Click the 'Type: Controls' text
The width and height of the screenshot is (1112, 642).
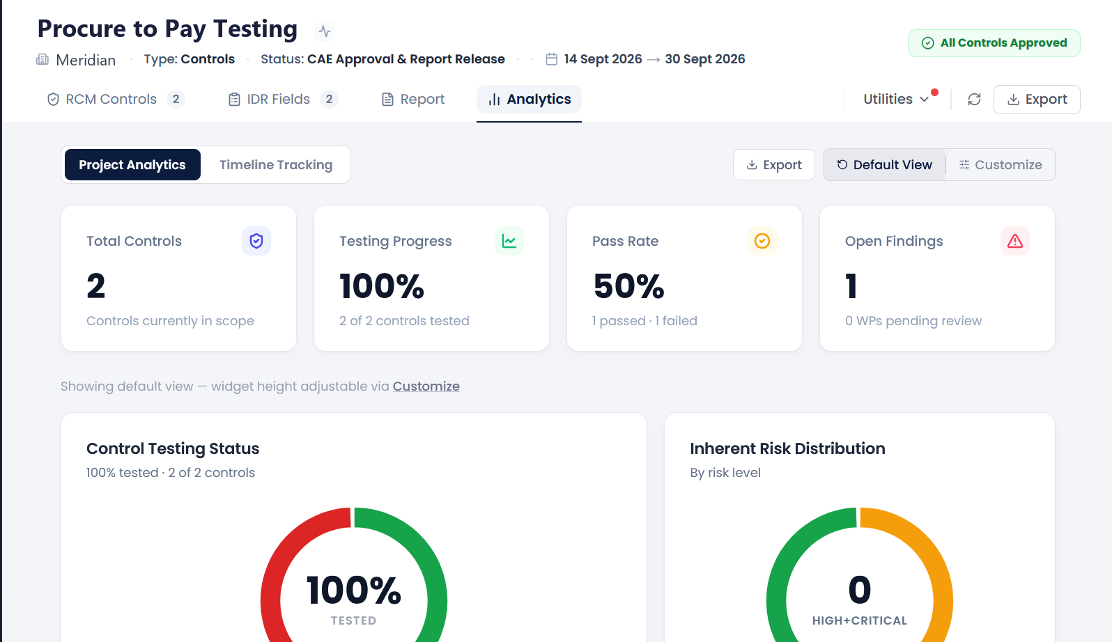[x=190, y=59]
